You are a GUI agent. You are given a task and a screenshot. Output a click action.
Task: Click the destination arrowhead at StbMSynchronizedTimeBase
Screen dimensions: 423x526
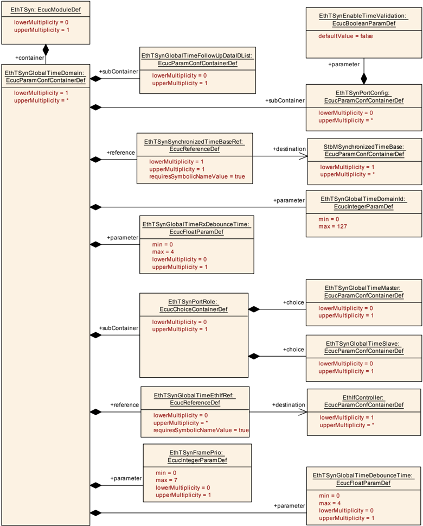[303, 156]
